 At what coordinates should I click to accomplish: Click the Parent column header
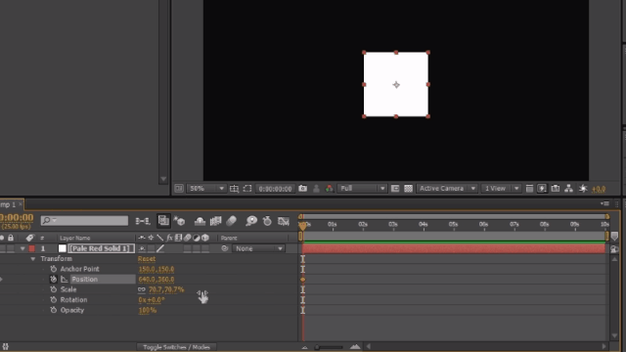pyautogui.click(x=229, y=238)
